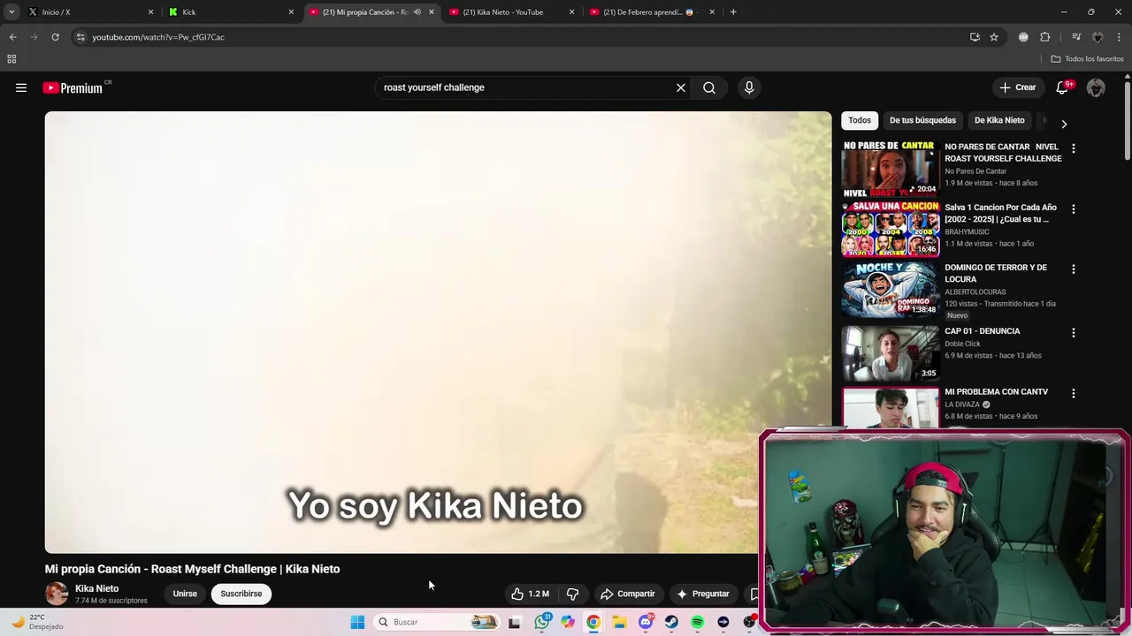The image size is (1132, 636).
Task: Open media controls icon in Chrome toolbar
Action: 1076,37
